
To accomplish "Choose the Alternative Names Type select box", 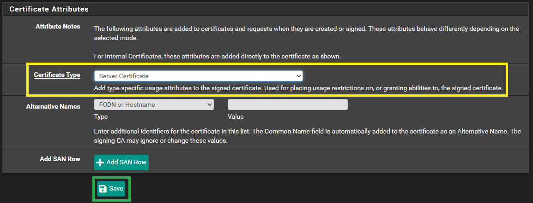I will click(154, 104).
